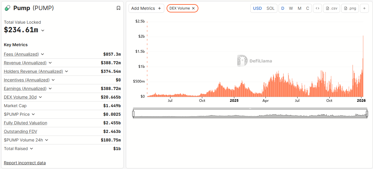Click the left handle of range slider
This screenshot has width=373, height=169.
(133, 114)
